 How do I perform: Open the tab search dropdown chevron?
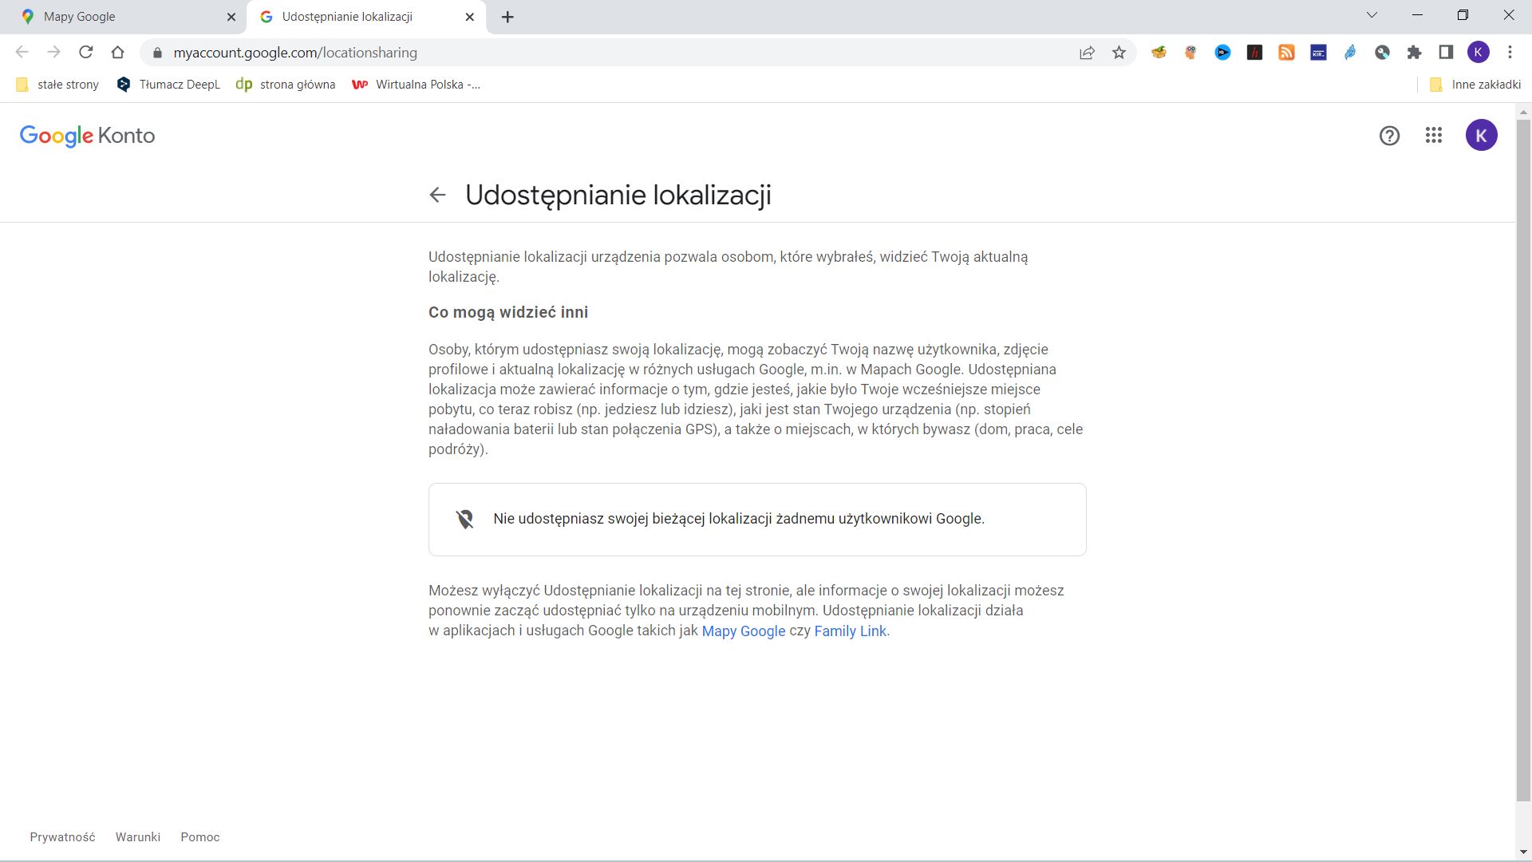coord(1372,15)
